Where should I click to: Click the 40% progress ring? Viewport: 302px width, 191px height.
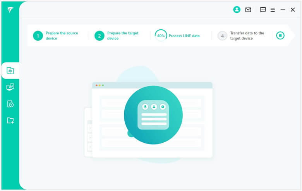tap(161, 36)
